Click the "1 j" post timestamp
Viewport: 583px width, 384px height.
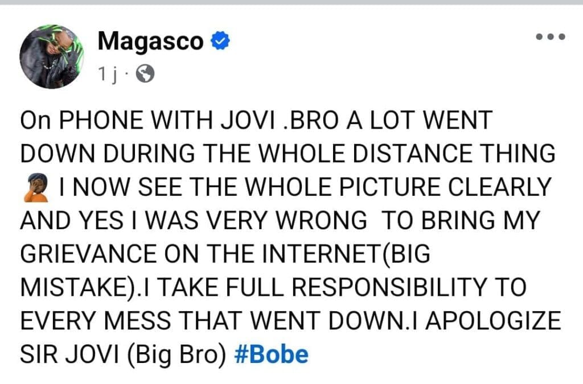107,74
